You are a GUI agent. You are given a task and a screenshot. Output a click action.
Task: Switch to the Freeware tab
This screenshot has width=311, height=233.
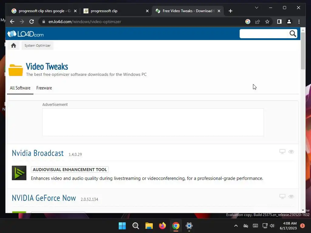44,88
